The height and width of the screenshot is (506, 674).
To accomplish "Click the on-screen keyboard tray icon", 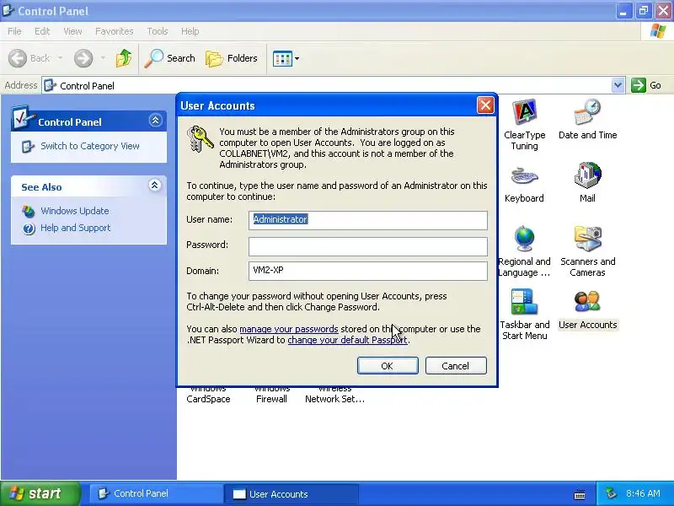I will pyautogui.click(x=580, y=495).
